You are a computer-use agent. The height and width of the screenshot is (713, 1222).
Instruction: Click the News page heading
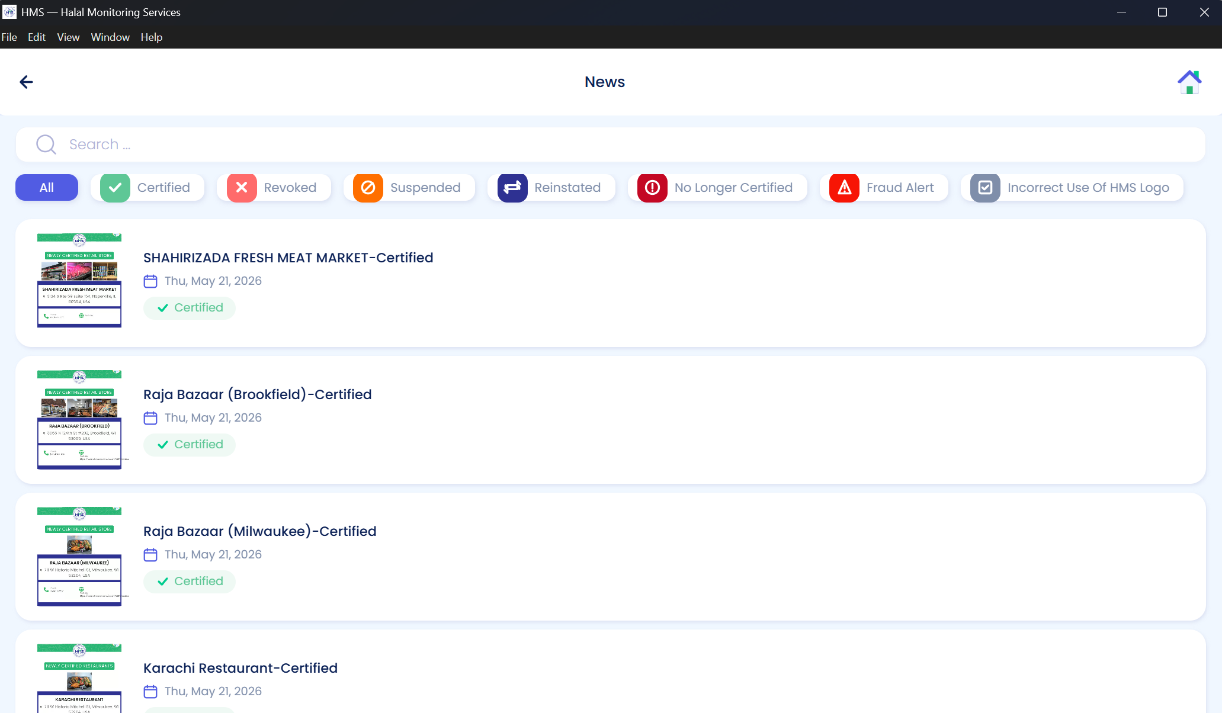(x=604, y=82)
